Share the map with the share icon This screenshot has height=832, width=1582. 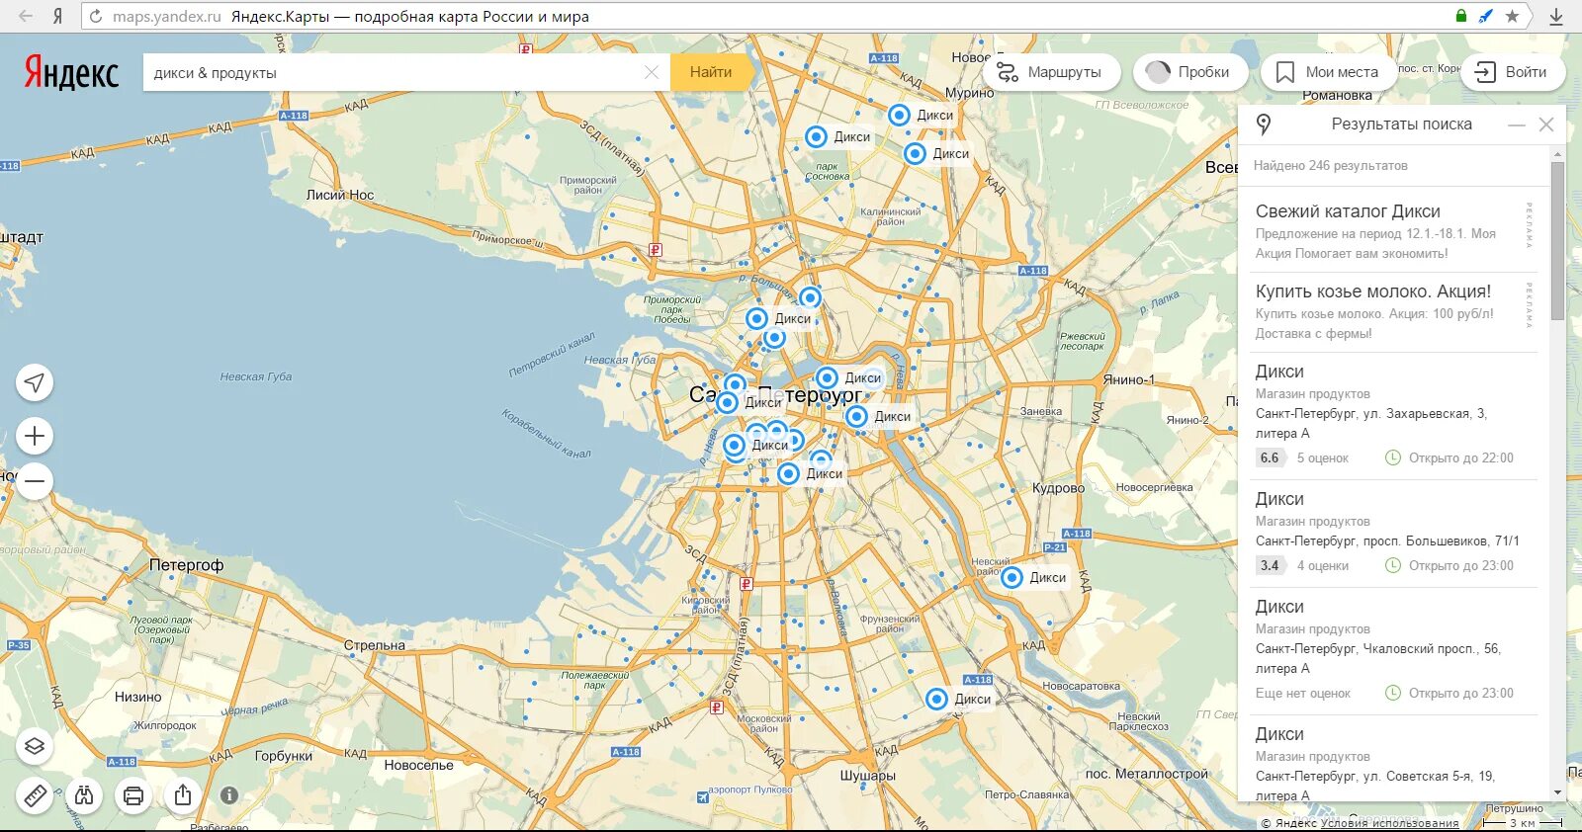183,794
